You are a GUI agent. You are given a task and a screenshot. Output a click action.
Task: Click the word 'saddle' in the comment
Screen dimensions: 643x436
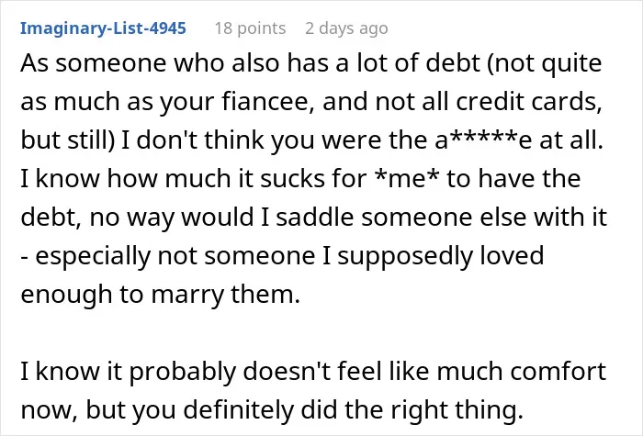point(314,218)
